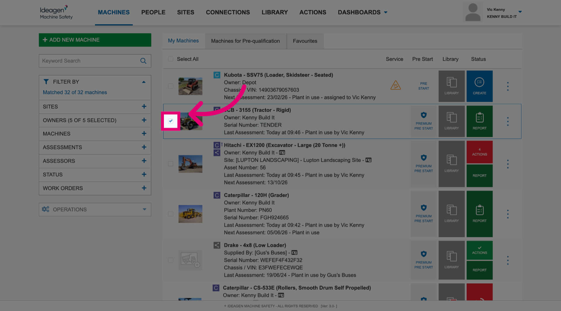The image size is (561, 311).
Task: Tick the Caterpillar 120H checkbox
Action: (171, 214)
